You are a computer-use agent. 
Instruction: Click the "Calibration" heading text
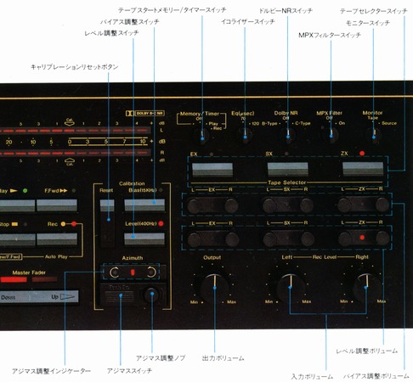tap(132, 183)
